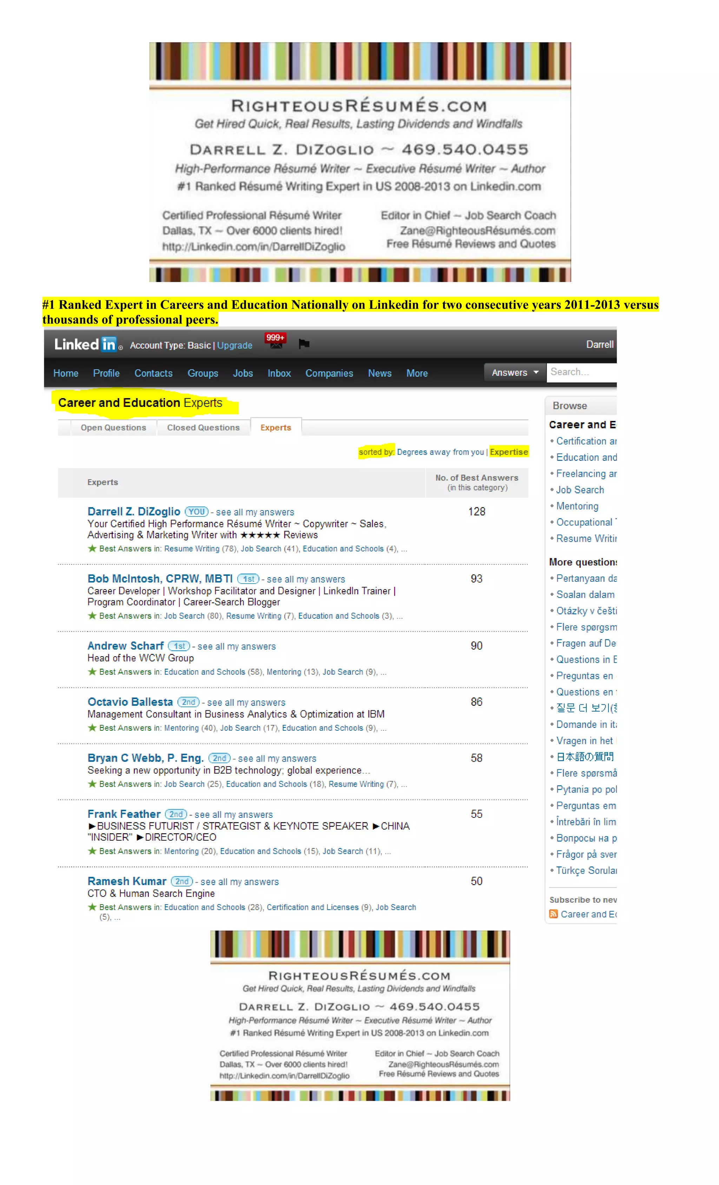Open Darrell Z. DiZoglio's profile
Image resolution: width=719 pixels, height=1185 pixels.
coord(134,512)
